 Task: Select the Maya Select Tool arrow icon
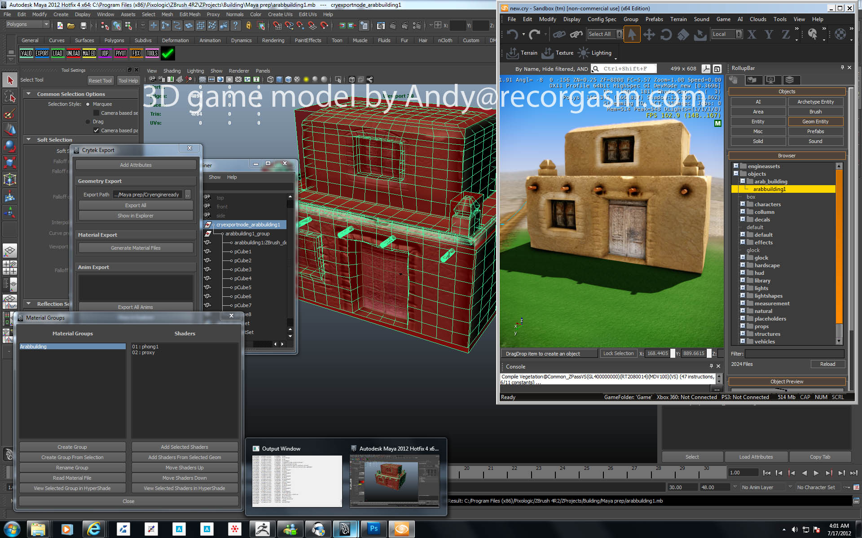[10, 80]
